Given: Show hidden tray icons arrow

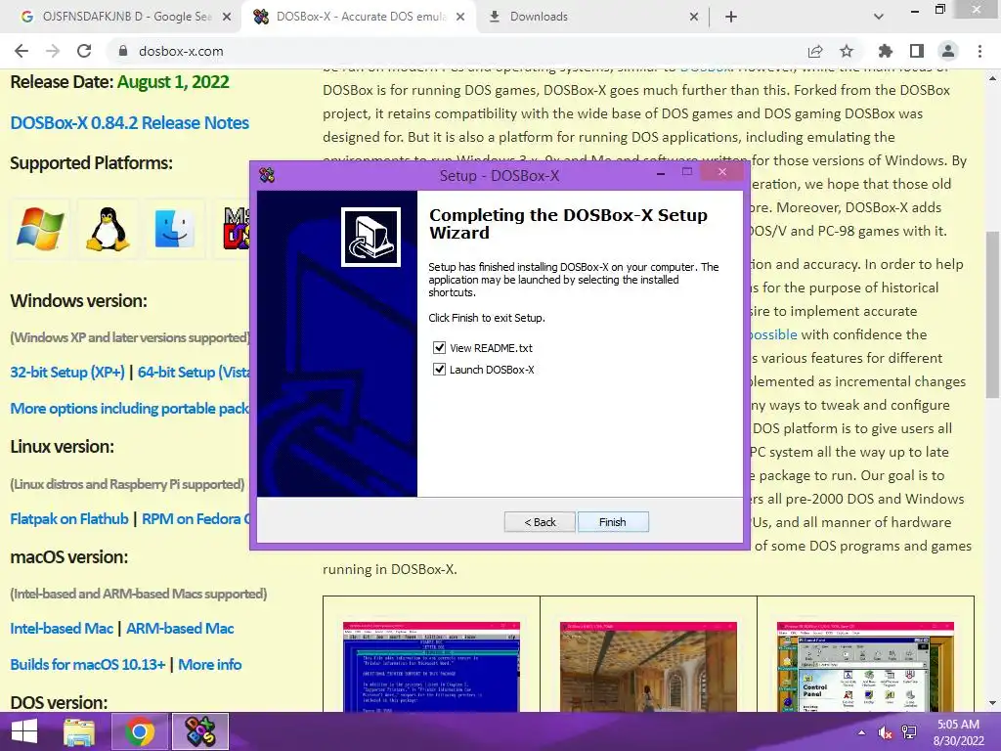Looking at the screenshot, I should click(x=861, y=732).
